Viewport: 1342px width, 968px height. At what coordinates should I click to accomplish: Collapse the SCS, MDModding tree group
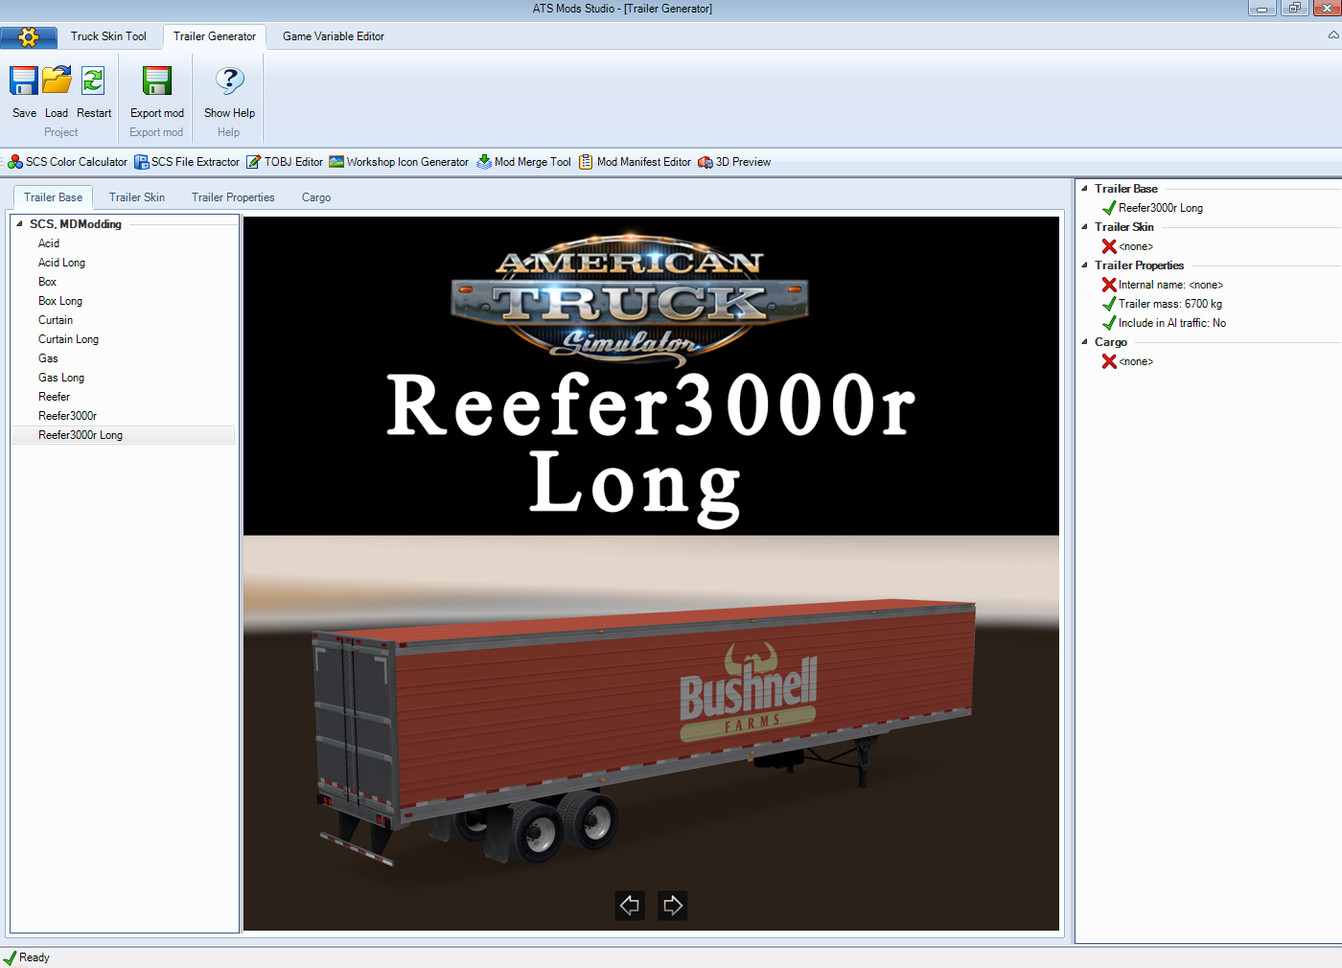(x=19, y=224)
